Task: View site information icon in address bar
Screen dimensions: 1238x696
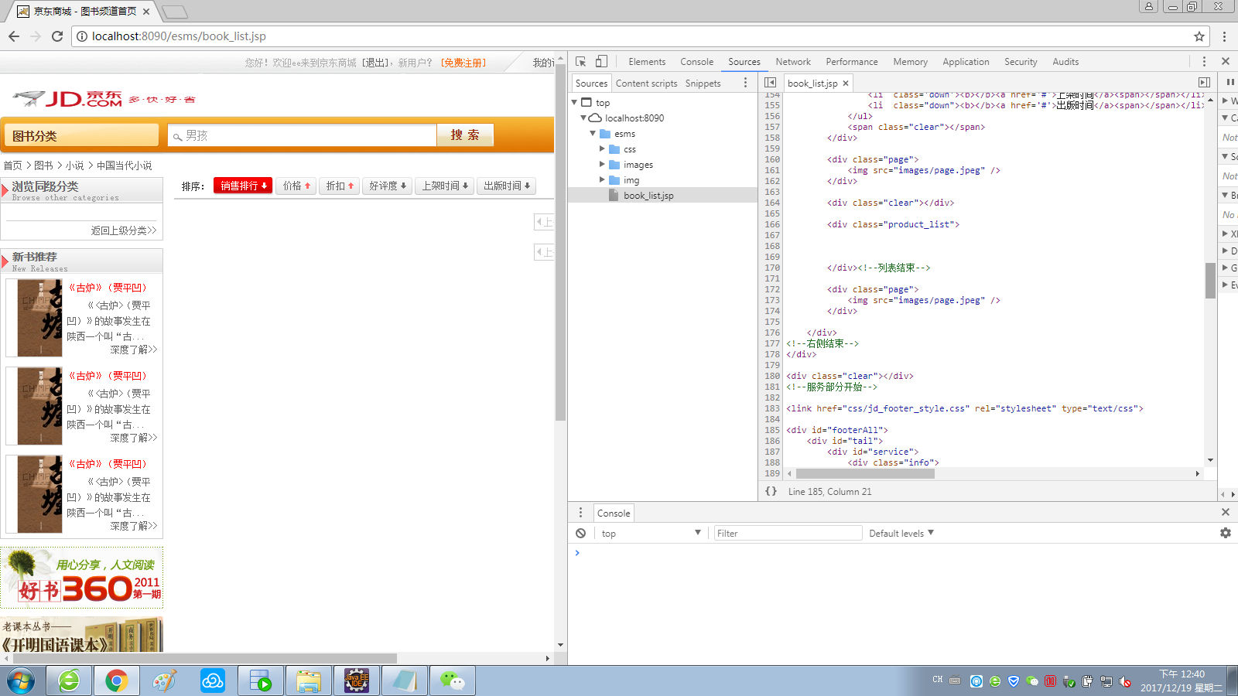Action: (x=82, y=36)
